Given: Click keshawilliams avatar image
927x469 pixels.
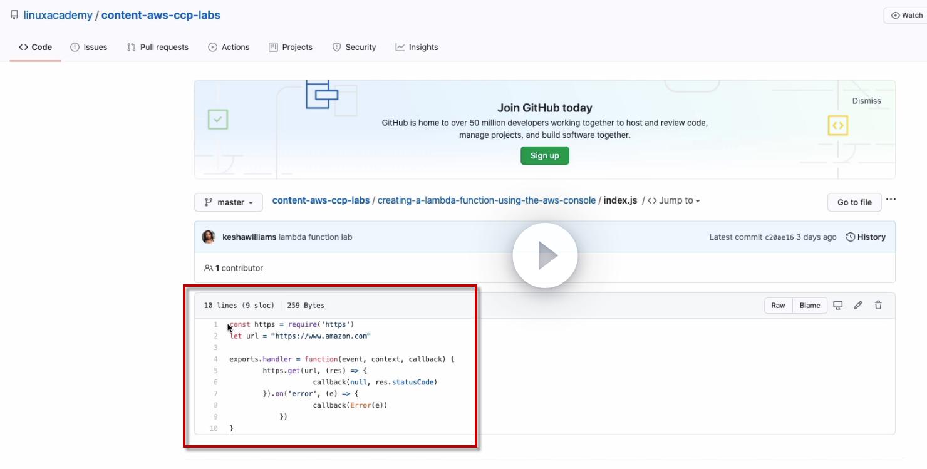Looking at the screenshot, I should (x=209, y=237).
